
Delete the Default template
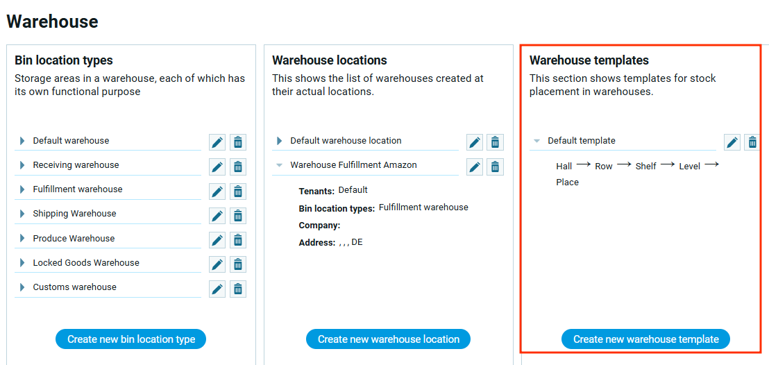click(752, 142)
